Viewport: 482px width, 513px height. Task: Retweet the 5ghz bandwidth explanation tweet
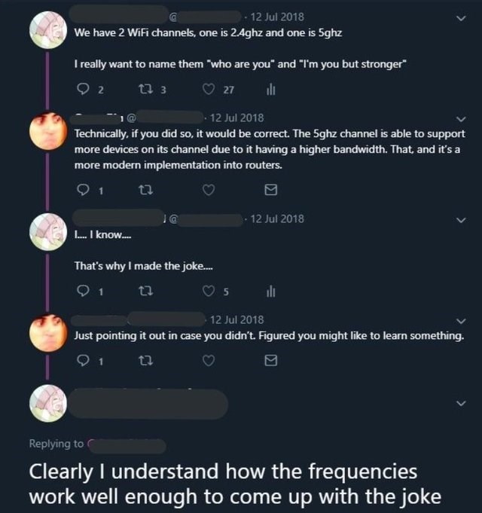coord(144,191)
